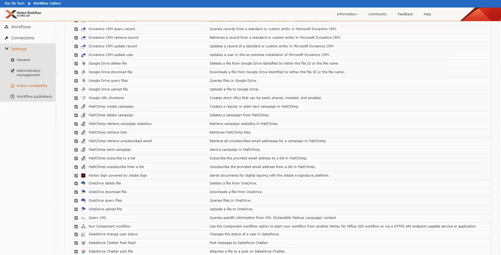Click the Run Component workflow icon
Screen dimensions: 501x255
[x=83, y=227]
